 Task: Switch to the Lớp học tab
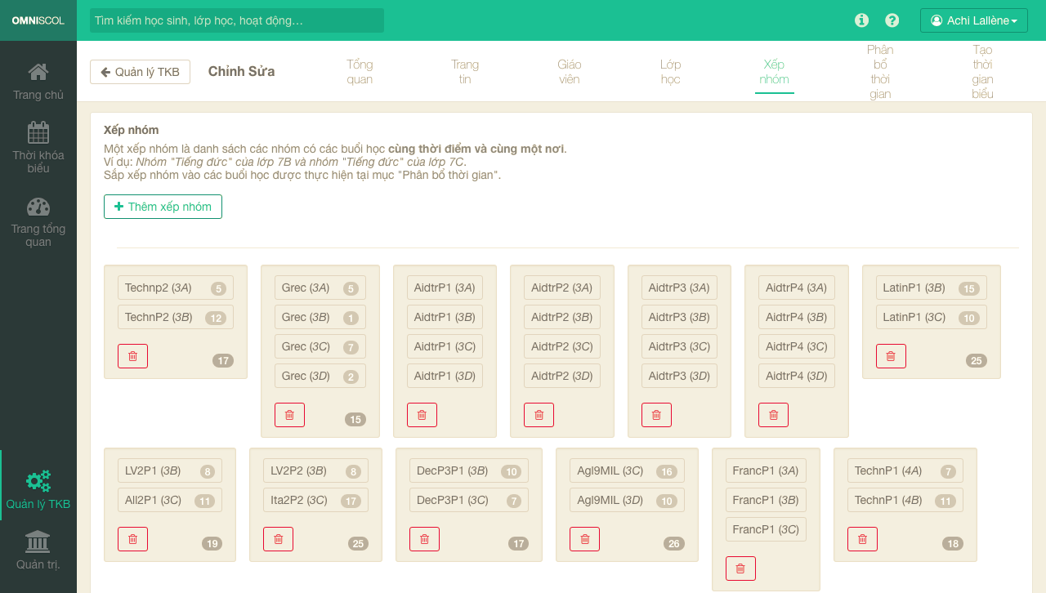(670, 72)
